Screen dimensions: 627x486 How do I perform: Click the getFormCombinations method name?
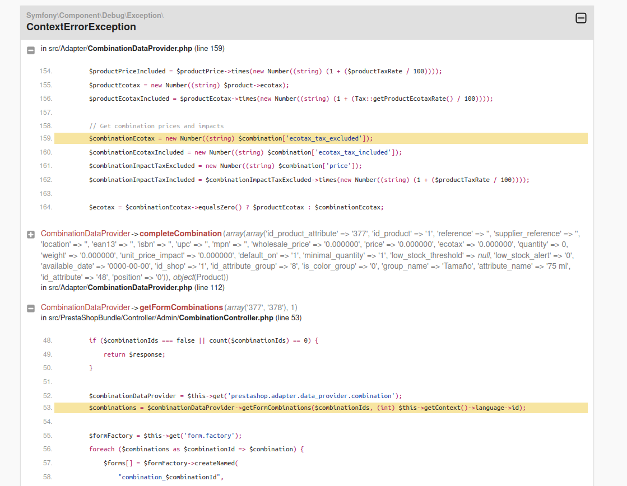pos(181,307)
